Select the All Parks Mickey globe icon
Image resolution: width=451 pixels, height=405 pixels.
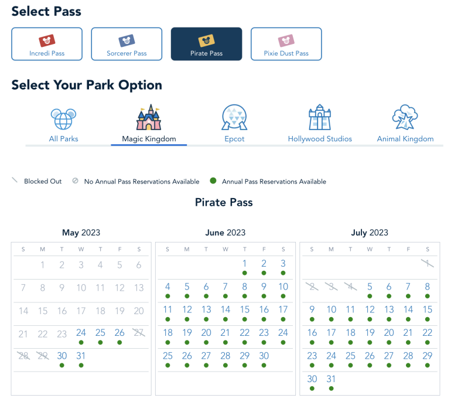point(63,119)
